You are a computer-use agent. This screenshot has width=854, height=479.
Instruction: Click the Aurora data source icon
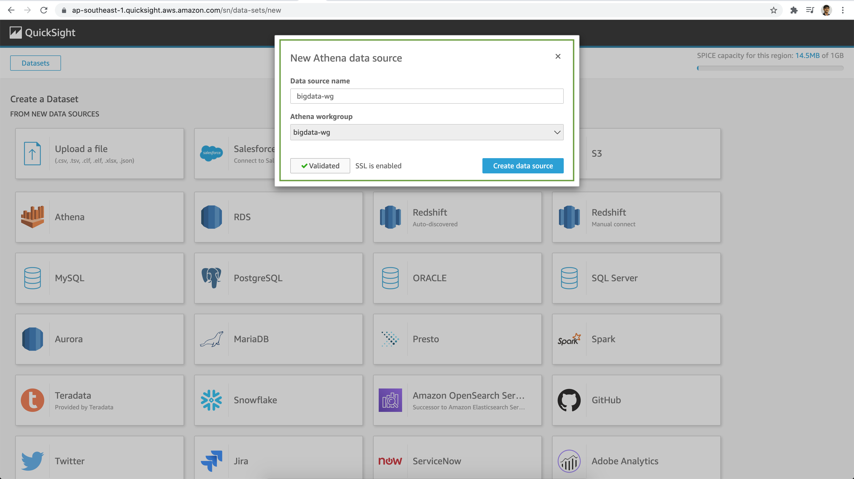coord(32,339)
